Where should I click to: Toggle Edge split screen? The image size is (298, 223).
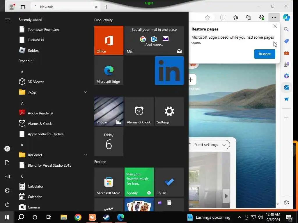tap(223, 17)
